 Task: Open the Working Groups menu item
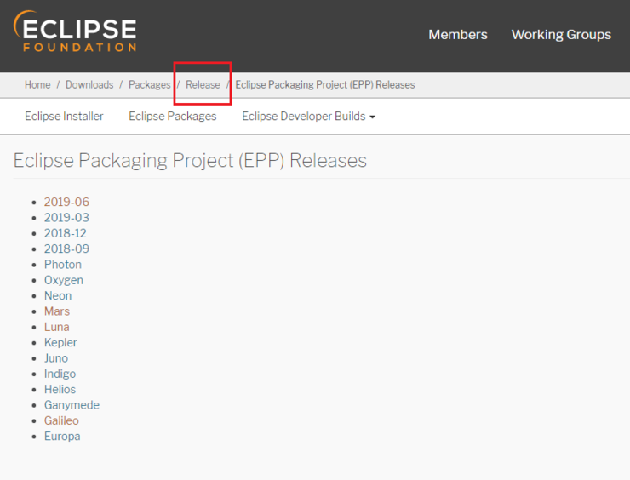[561, 35]
